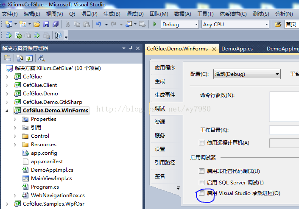Click the Navigate Backward icon
The image size is (299, 209).
click(129, 24)
